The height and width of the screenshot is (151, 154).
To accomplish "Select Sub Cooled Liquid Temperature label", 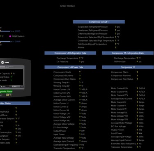I will [92, 44].
